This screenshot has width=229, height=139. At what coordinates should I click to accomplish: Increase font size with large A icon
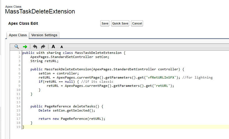(x=53, y=47)
